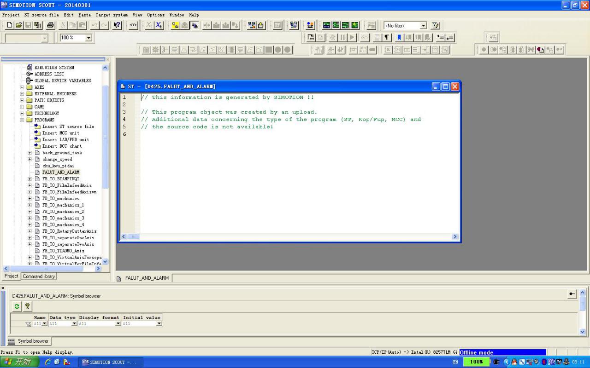The height and width of the screenshot is (368, 590).
Task: Activate the context Help arrow icon
Action: [x=117, y=25]
